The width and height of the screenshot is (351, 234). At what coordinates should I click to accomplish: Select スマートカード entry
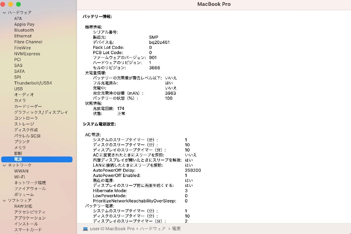[x=28, y=230]
